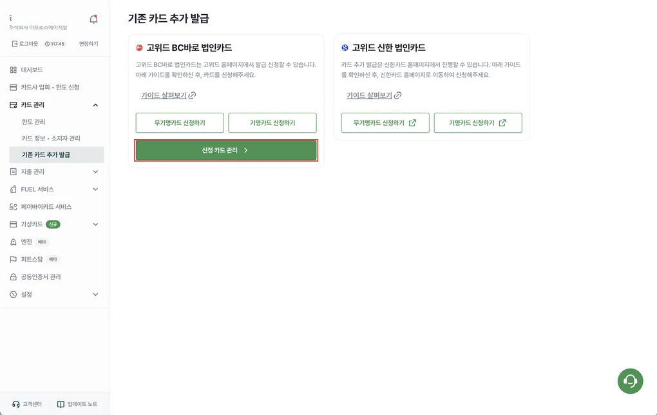Image resolution: width=657 pixels, height=415 pixels.
Task: Click 연장하기 to extend session
Action: pos(88,44)
